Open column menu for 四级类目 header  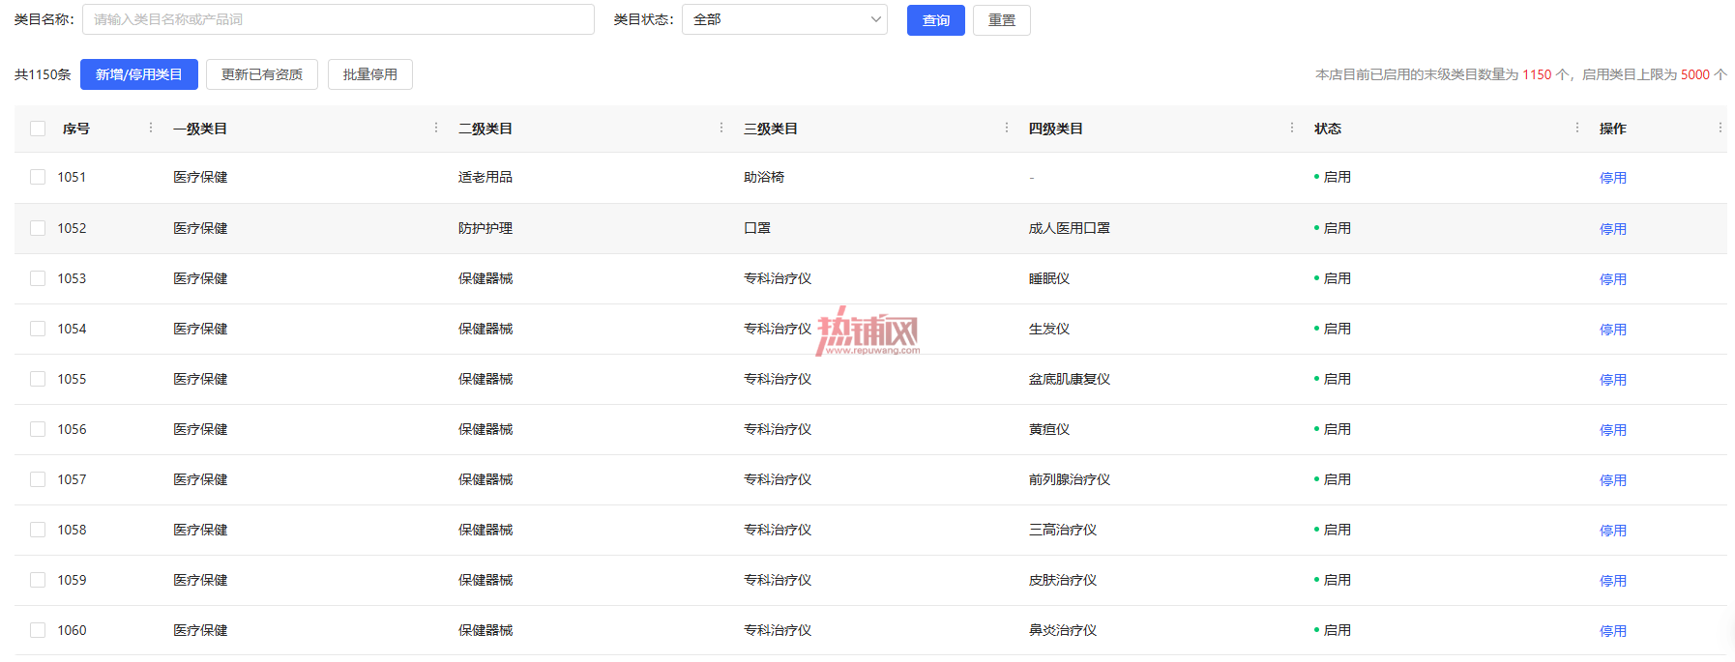point(1292,128)
